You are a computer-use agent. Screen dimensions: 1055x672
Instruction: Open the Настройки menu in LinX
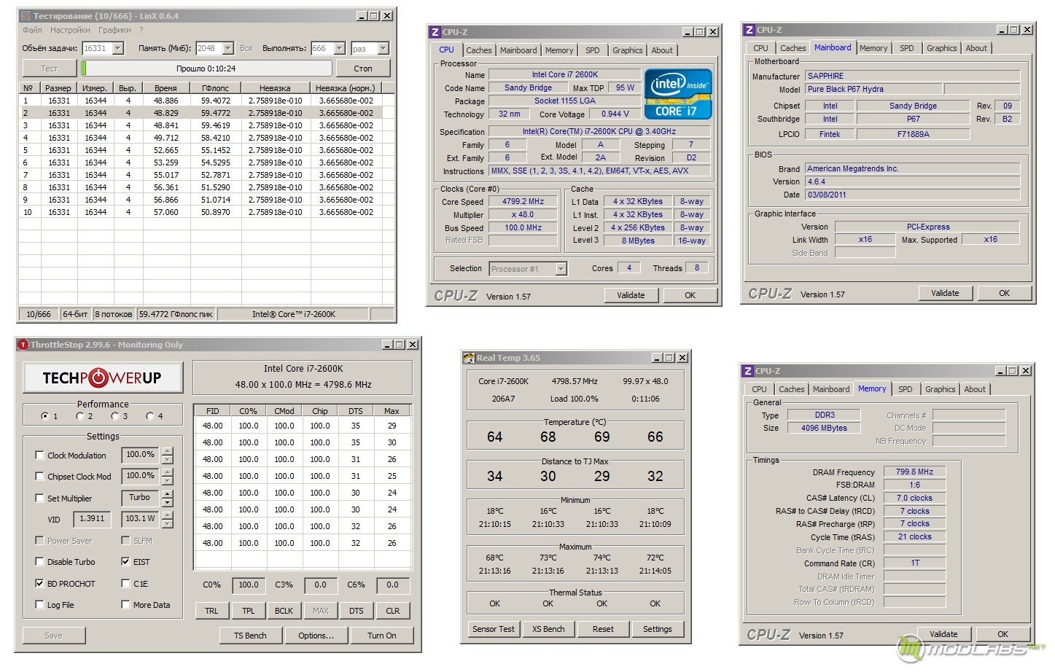[70, 30]
